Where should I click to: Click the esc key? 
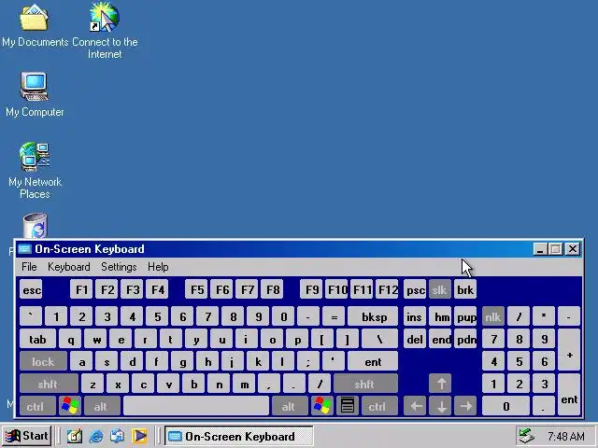[31, 290]
